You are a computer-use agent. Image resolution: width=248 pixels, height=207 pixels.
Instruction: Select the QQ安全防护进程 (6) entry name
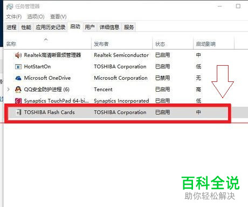tap(47, 89)
